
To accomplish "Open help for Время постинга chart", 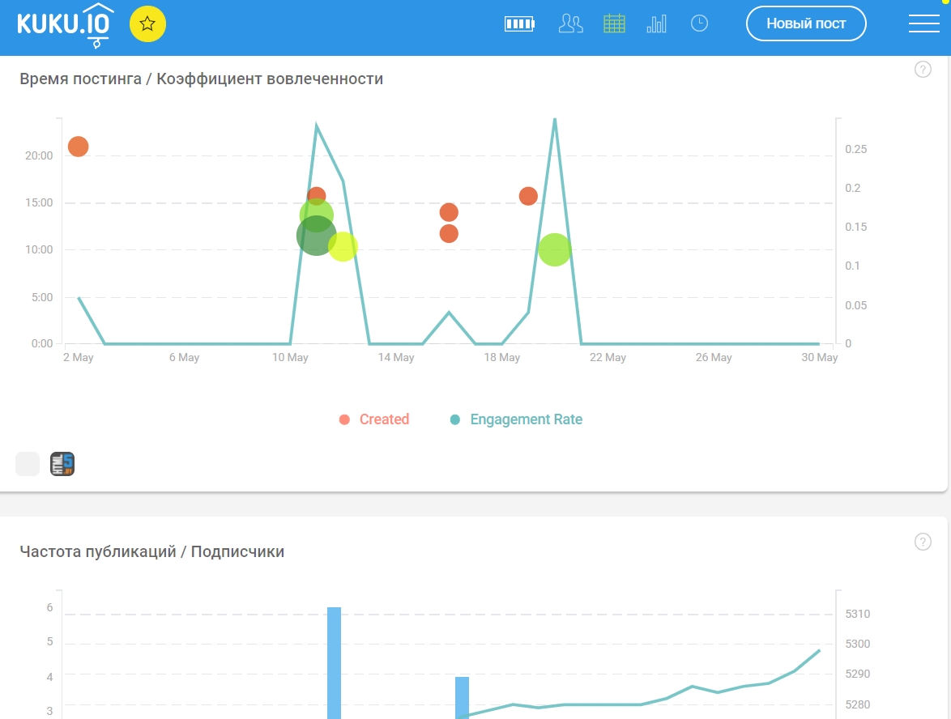I will [x=923, y=70].
